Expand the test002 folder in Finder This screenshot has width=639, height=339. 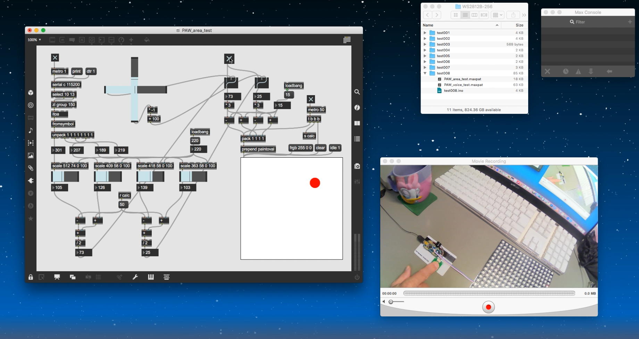pos(425,39)
